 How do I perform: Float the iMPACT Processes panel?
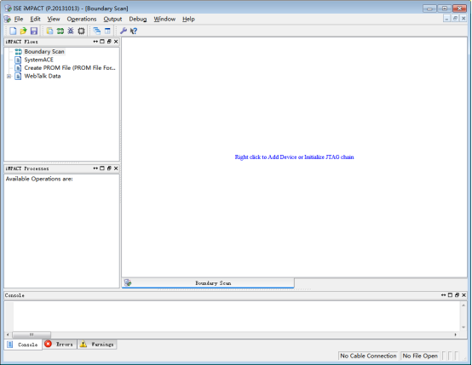(109, 168)
